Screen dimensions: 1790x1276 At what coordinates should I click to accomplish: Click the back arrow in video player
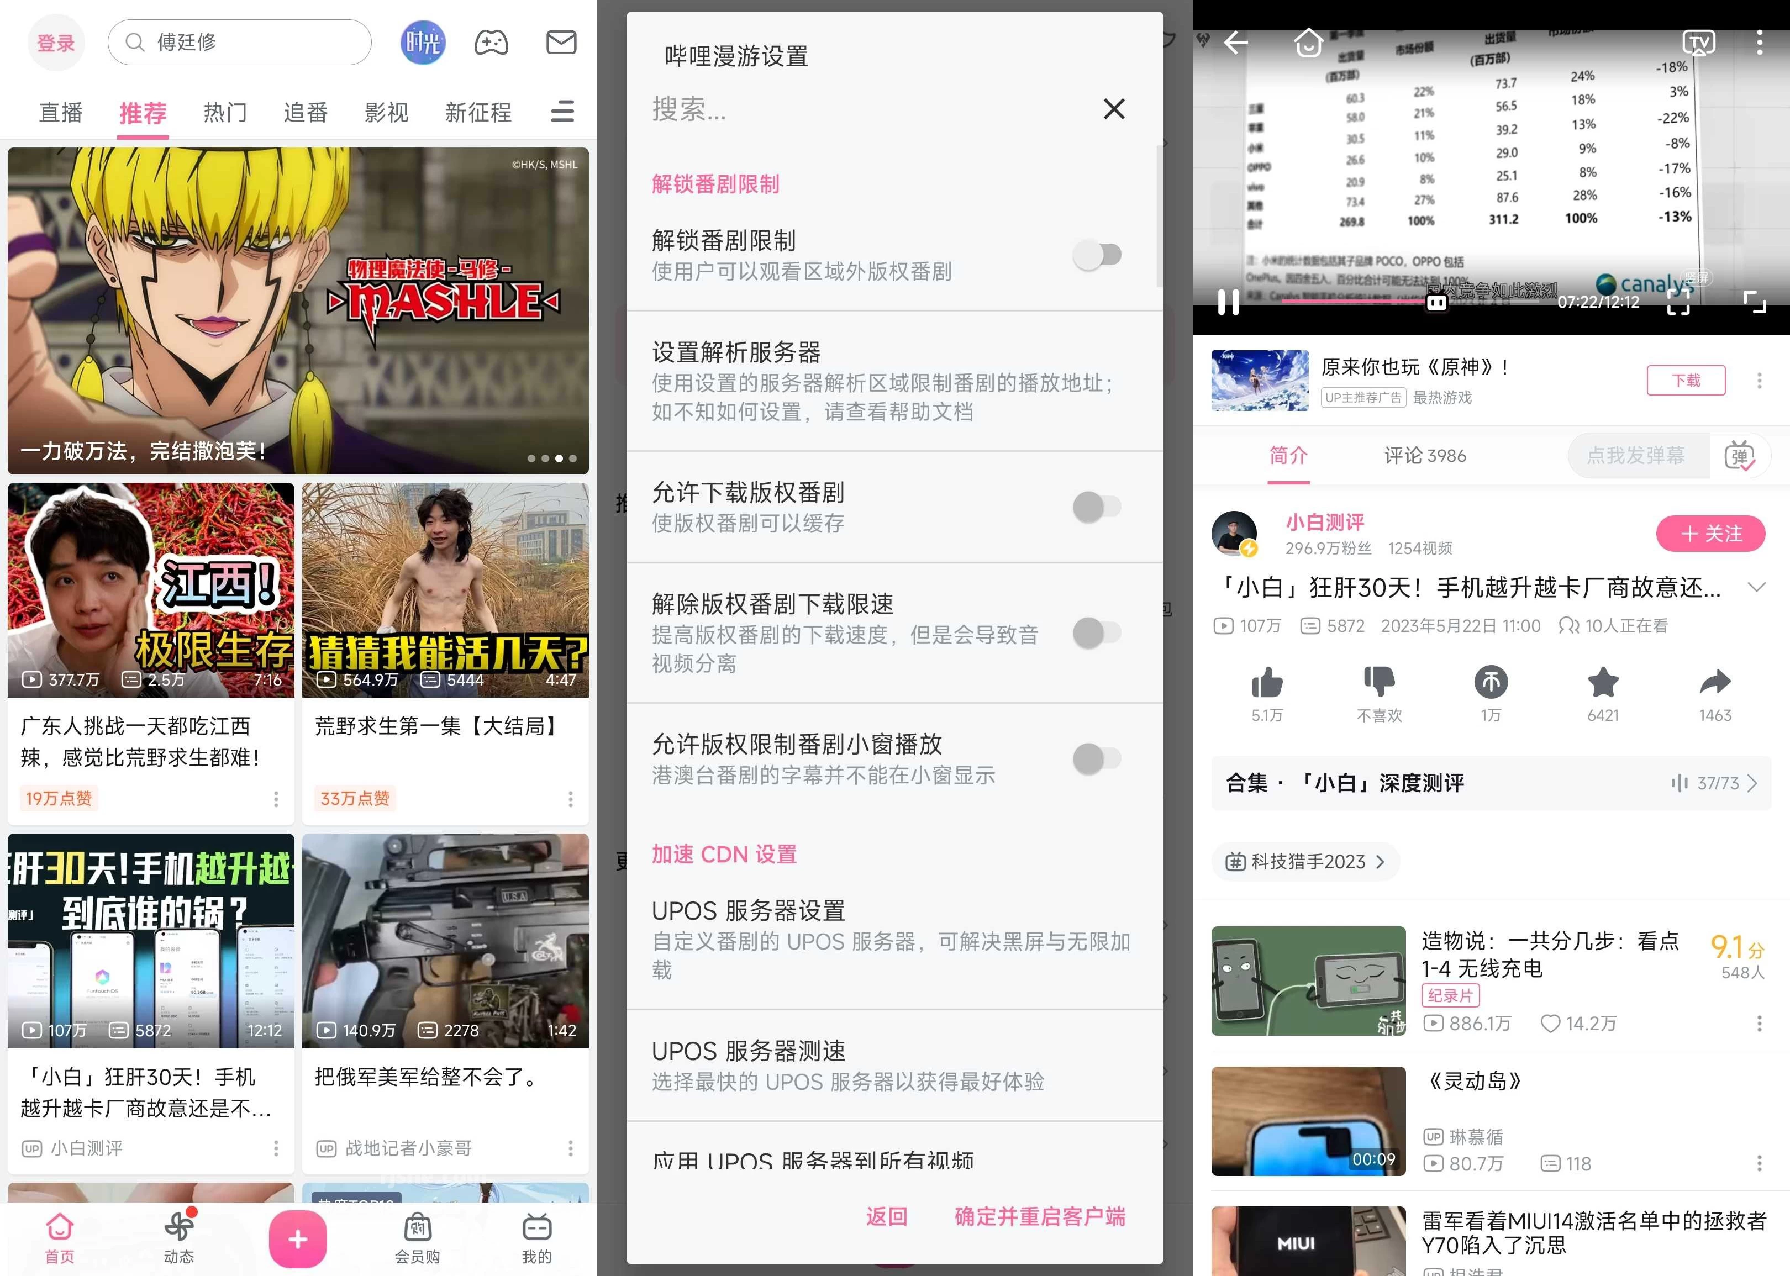pyautogui.click(x=1235, y=43)
